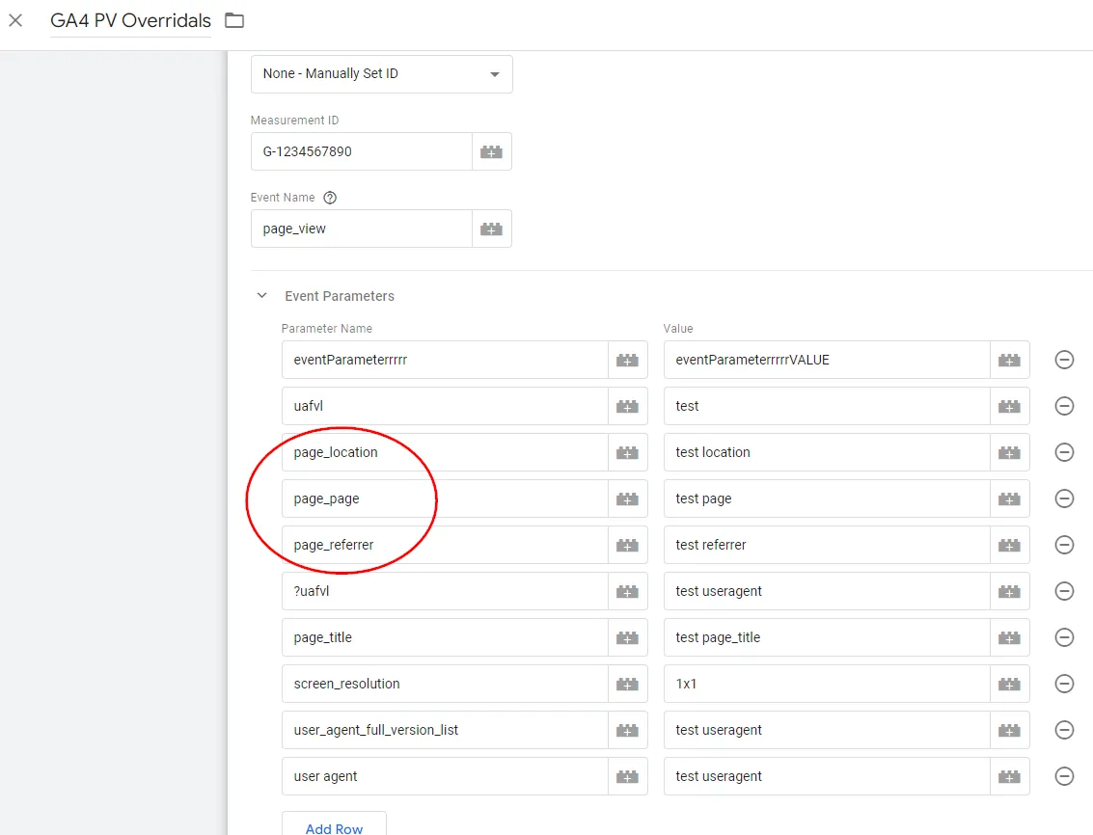Viewport: 1093px width, 835px height.
Task: Click the variable picker icon beside Measurement ID
Action: click(492, 151)
